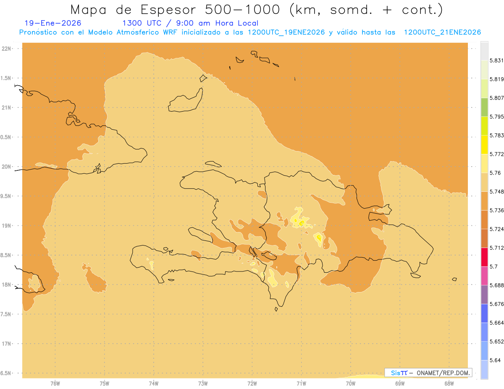Click the purple 5.676–5.688 legend swatch
Viewport: 504px width, 389px height.
pos(484,295)
